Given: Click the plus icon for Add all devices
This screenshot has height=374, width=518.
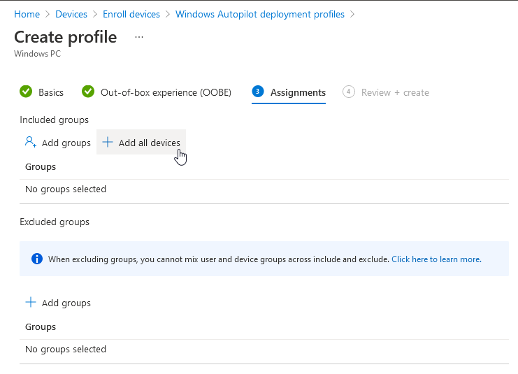Looking at the screenshot, I should (x=108, y=142).
